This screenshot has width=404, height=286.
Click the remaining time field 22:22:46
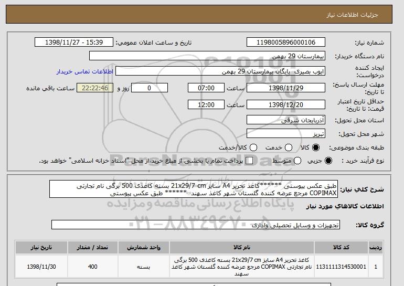pyautogui.click(x=95, y=88)
